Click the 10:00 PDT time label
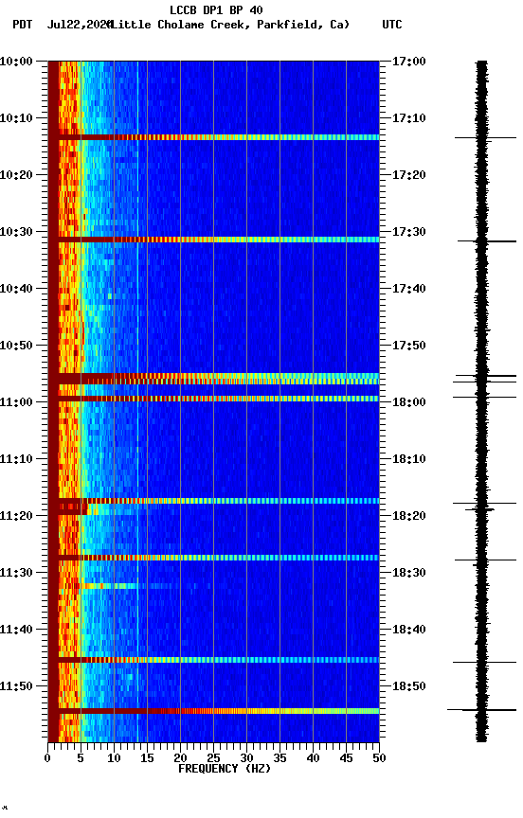The image size is (523, 818). coord(16,62)
